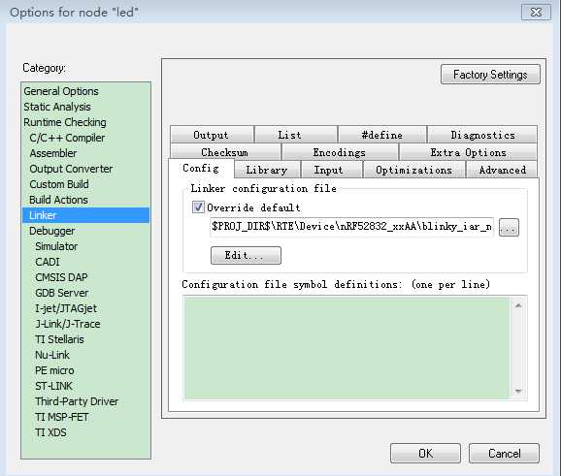Open the Encodings tab
This screenshot has height=476, width=561.
[x=340, y=152]
